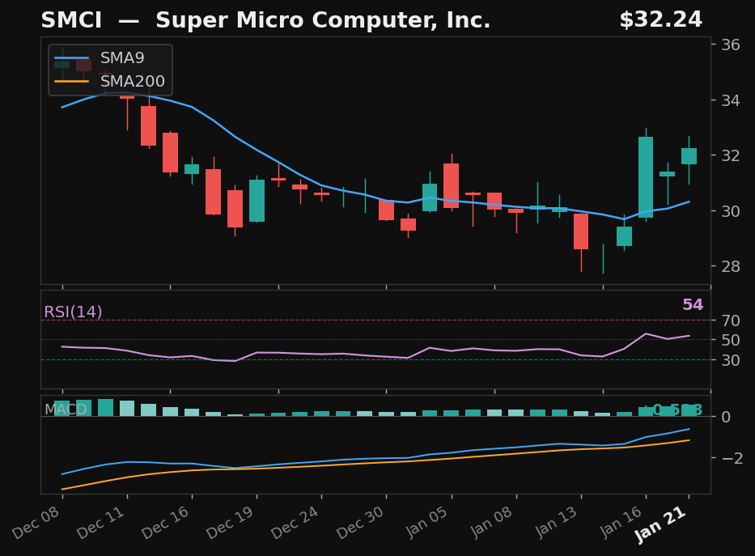This screenshot has height=556, width=755.
Task: Click the 34 price axis tick
Action: [731, 100]
